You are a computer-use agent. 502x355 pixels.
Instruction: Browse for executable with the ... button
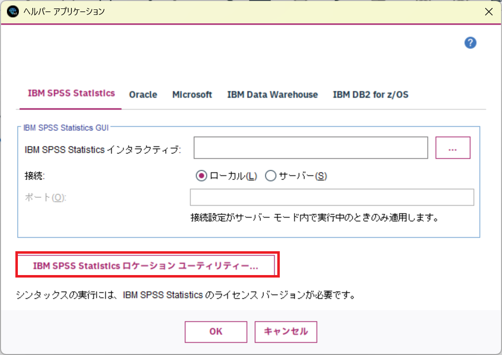click(453, 147)
